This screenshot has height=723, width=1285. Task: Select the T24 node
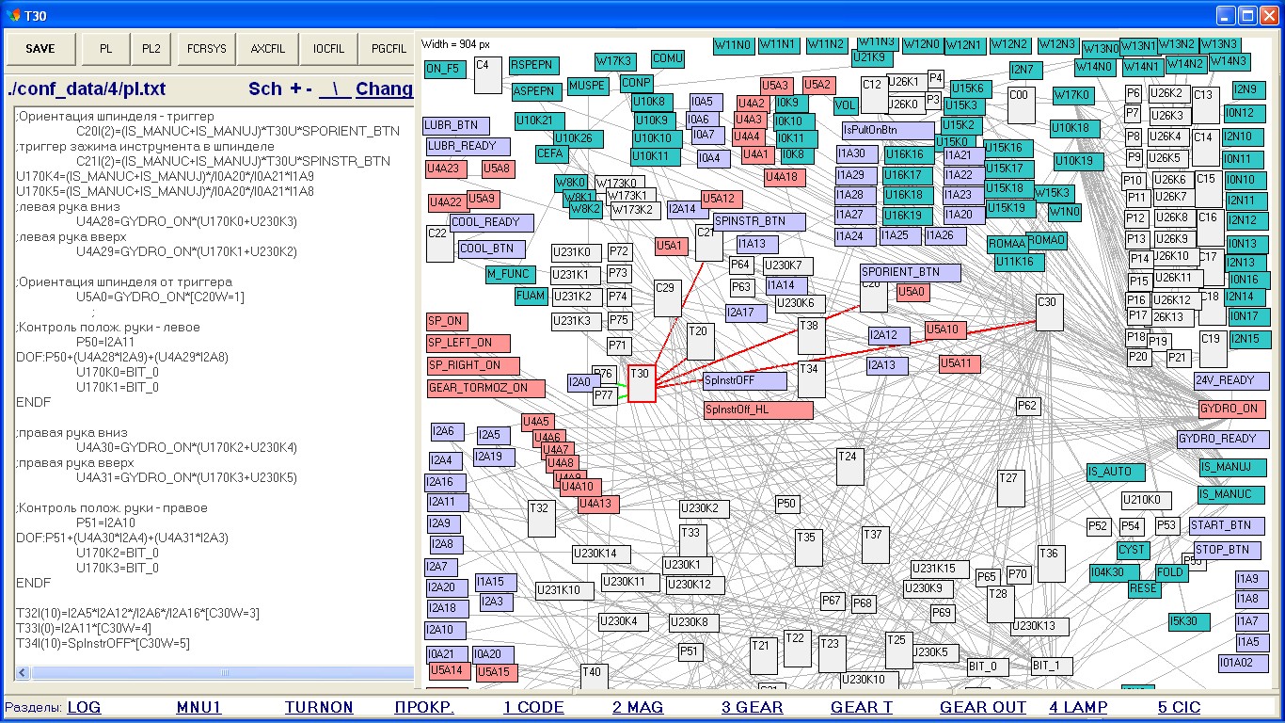pyautogui.click(x=849, y=467)
